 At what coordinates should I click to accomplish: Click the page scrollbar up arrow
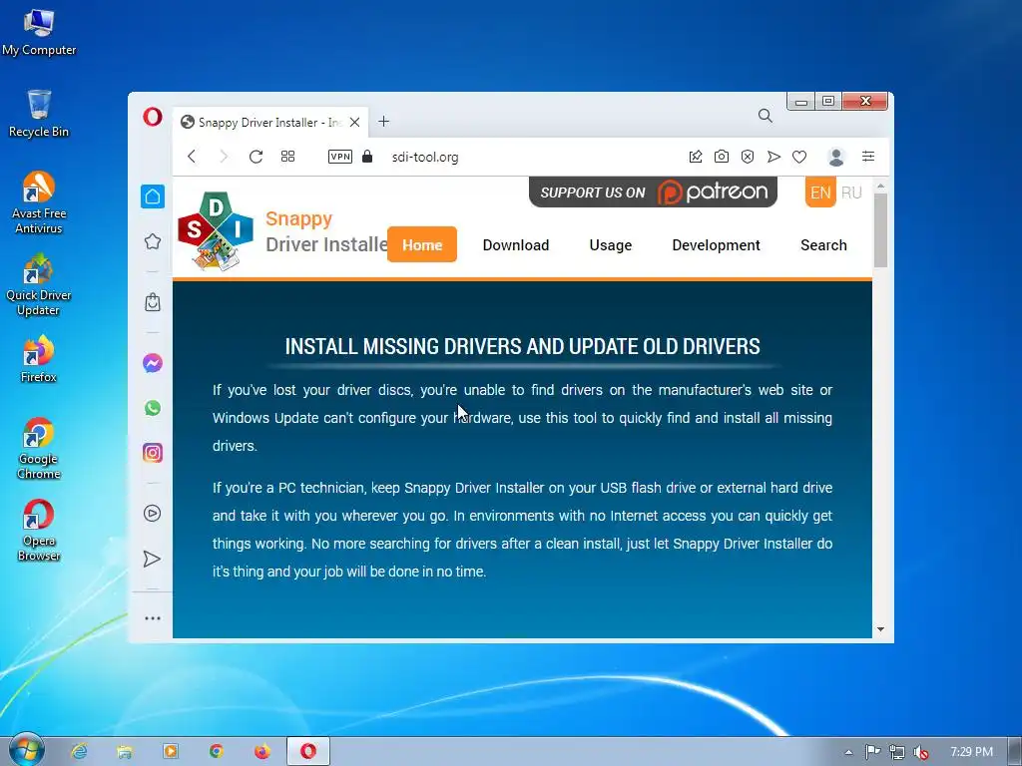coord(880,187)
